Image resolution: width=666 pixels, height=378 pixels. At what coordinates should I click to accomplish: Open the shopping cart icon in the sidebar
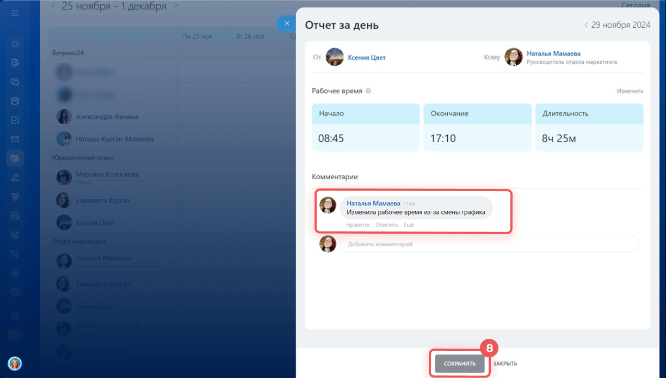pyautogui.click(x=15, y=254)
